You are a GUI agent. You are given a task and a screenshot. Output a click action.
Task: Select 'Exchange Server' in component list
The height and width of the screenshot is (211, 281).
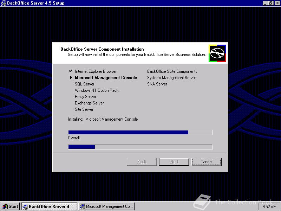(x=89, y=103)
